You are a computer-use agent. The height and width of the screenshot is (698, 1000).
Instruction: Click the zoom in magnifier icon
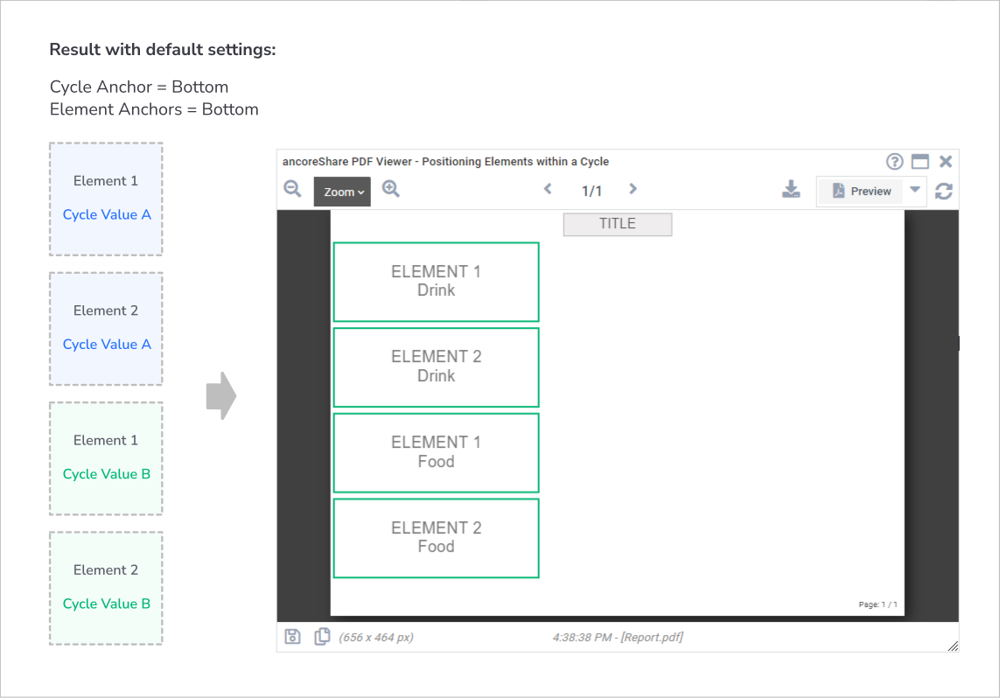coord(391,189)
